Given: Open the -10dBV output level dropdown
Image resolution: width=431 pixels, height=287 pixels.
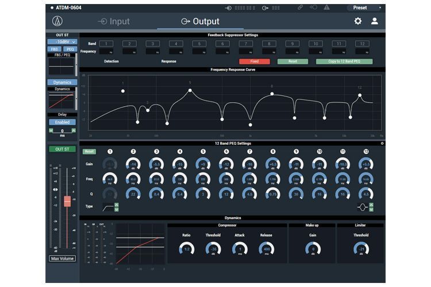Looking at the screenshot, I should [x=62, y=42].
